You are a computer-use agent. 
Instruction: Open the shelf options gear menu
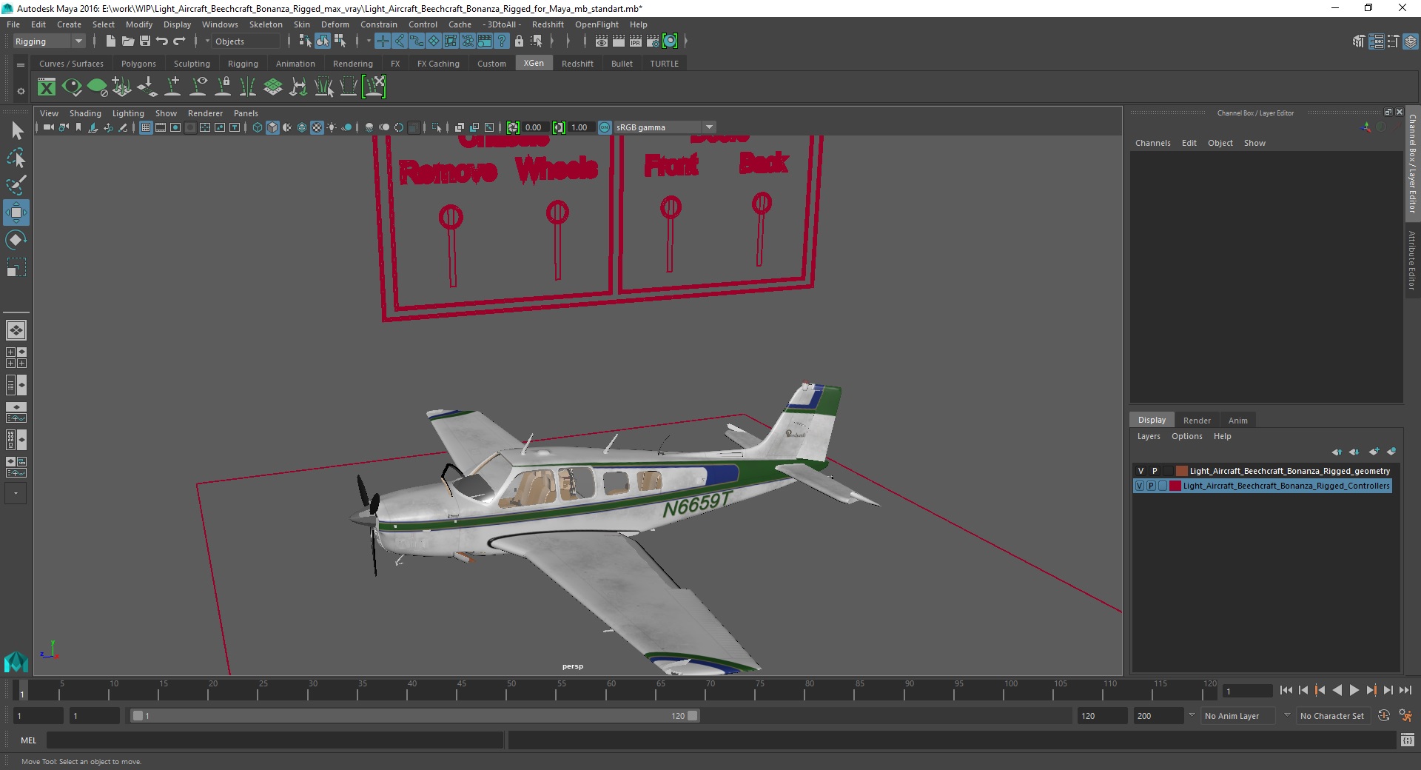pos(21,91)
